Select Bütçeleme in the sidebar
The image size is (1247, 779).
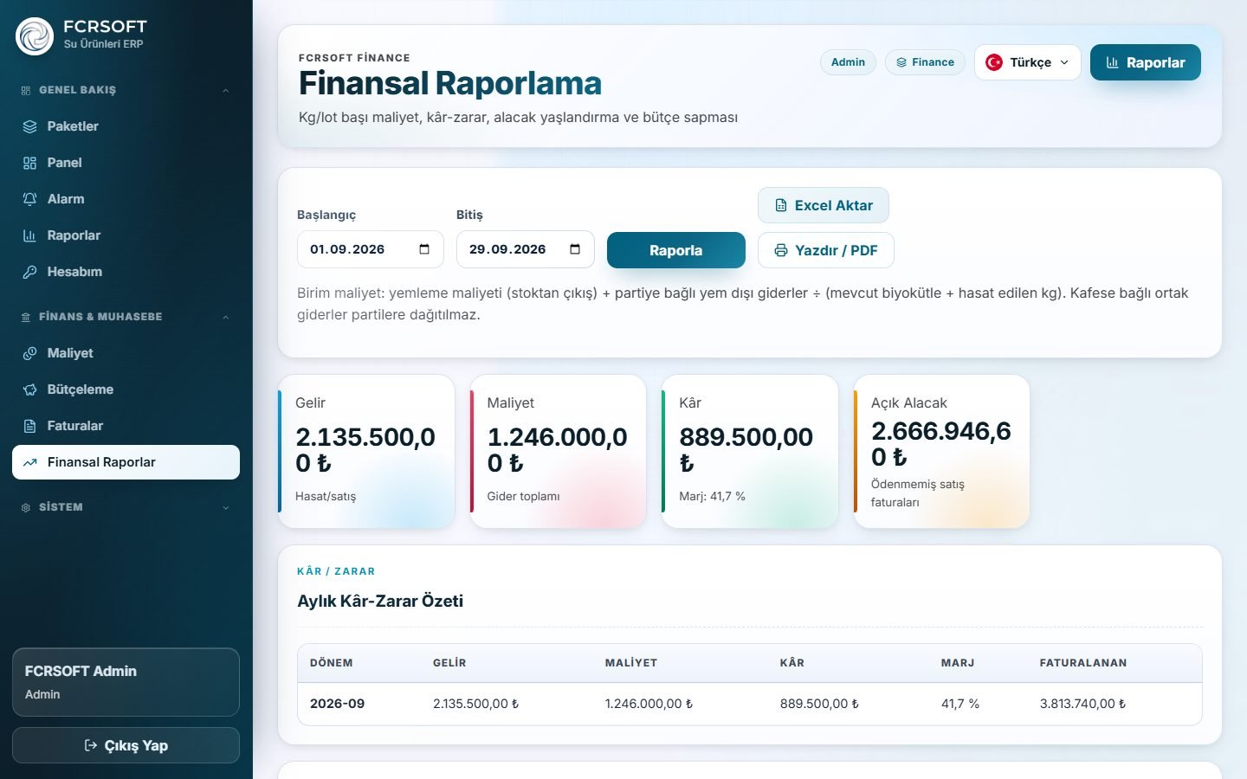click(126, 389)
